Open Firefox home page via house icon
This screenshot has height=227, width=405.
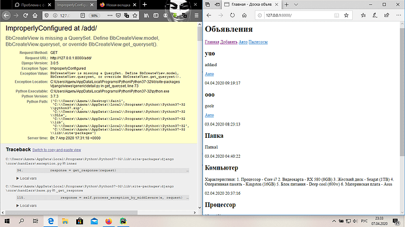click(x=35, y=15)
